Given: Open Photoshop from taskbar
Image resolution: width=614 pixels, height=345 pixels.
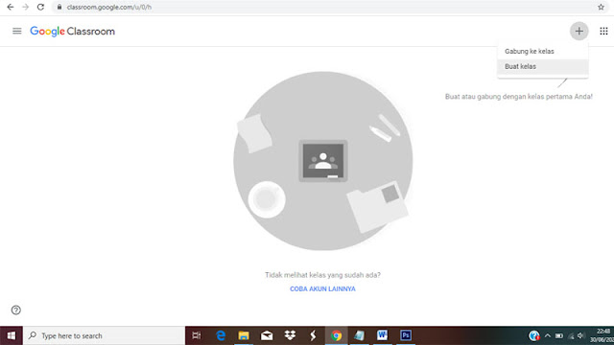Looking at the screenshot, I should pos(406,335).
